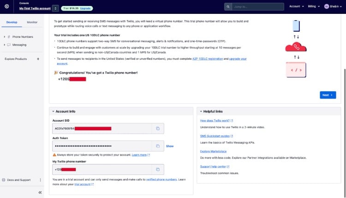Collapse the Helpful links section

coord(201,111)
